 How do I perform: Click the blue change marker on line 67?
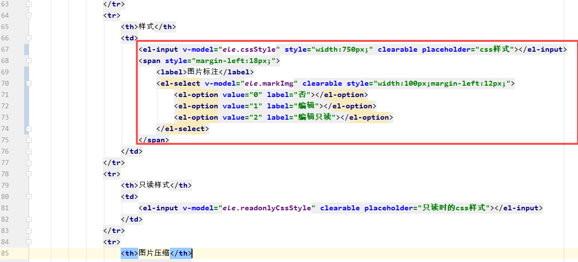coord(26,49)
